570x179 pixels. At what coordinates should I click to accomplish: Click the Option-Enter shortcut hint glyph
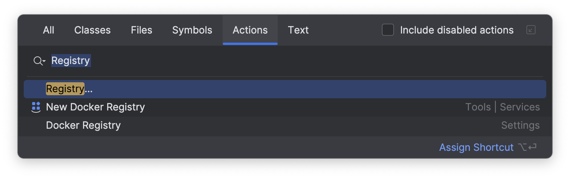[527, 147]
